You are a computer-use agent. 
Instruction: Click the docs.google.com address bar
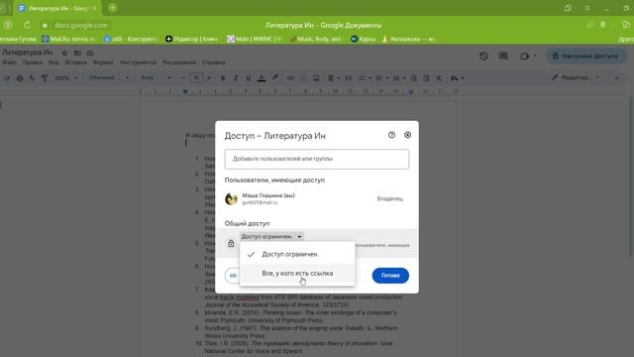(81, 25)
